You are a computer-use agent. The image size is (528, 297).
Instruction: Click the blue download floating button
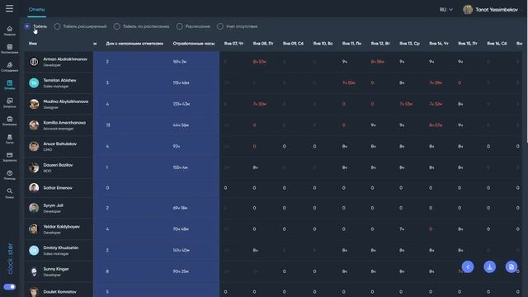(x=489, y=266)
